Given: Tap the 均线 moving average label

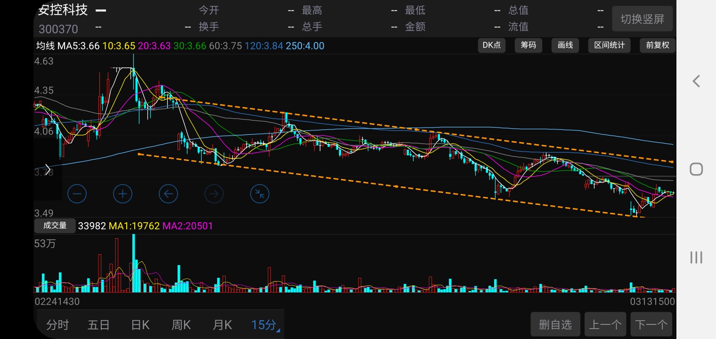Looking at the screenshot, I should (x=46, y=46).
